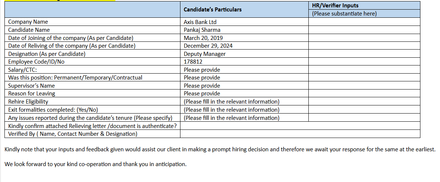440x182 pixels.
Task: Click HR input cell for Supervisor's Name
Action: tap(364, 85)
